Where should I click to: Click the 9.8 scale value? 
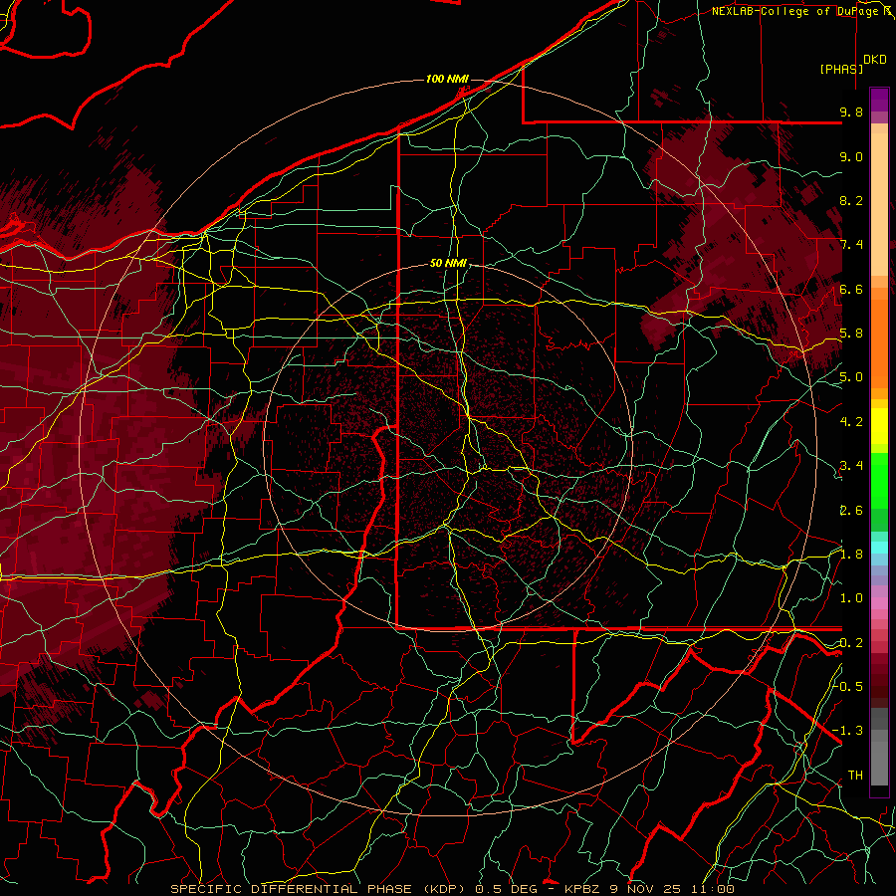click(x=851, y=112)
